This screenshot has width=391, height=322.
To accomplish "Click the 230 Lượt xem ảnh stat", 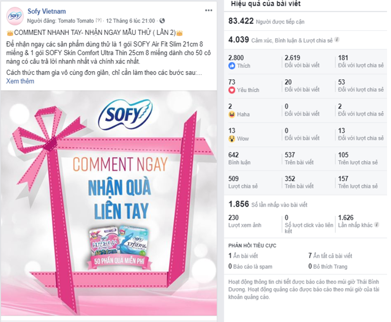I will (245, 221).
